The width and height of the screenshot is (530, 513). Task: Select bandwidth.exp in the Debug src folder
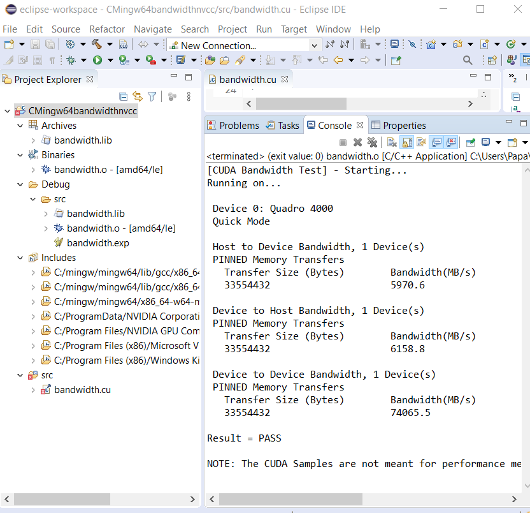(97, 243)
